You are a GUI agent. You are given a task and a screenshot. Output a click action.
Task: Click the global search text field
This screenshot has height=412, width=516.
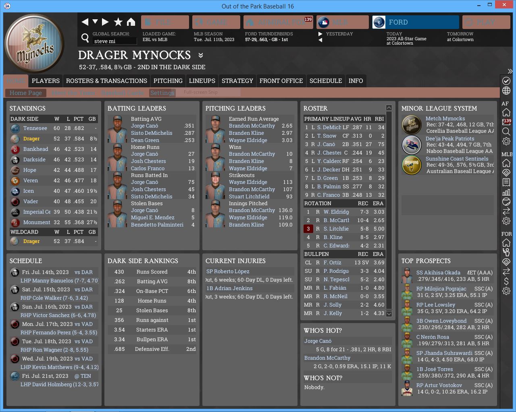[x=115, y=41]
